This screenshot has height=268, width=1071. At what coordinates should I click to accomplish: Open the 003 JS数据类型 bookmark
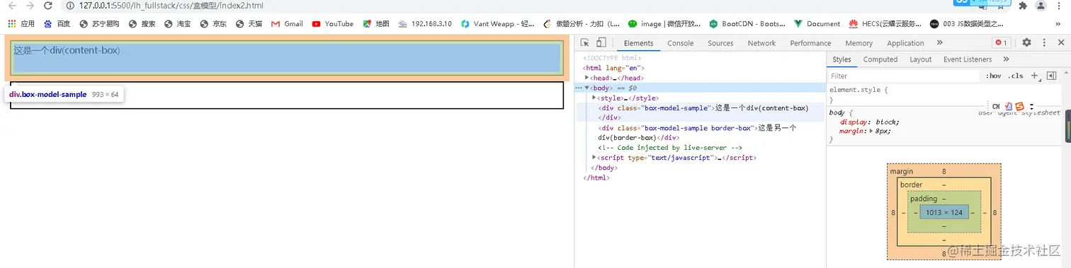tap(967, 23)
